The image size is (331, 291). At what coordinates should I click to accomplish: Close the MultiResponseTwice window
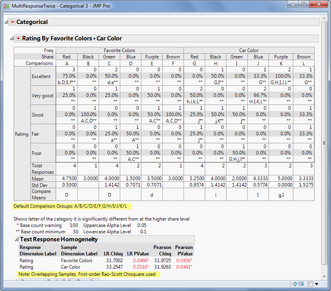click(319, 4)
